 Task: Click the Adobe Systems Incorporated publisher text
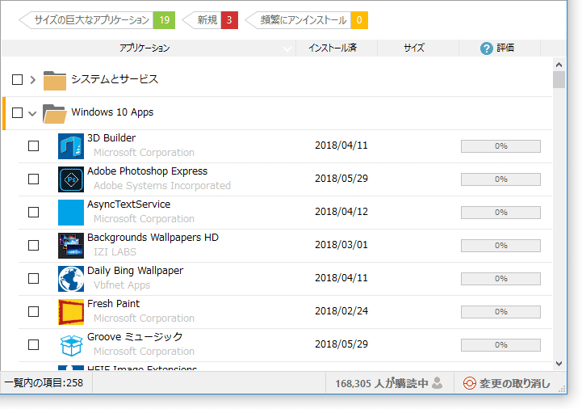[x=162, y=186]
